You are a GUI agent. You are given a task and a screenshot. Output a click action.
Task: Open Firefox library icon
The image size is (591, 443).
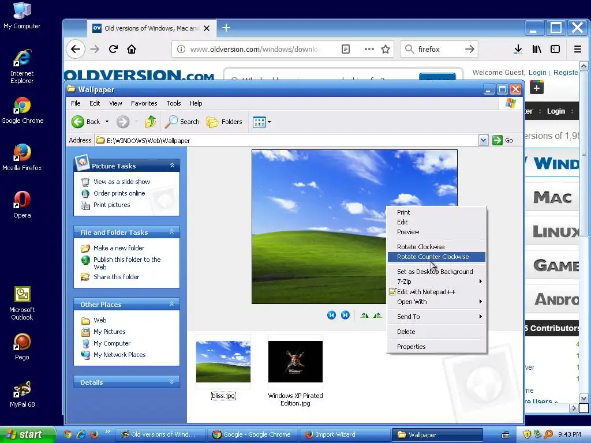[x=537, y=49]
